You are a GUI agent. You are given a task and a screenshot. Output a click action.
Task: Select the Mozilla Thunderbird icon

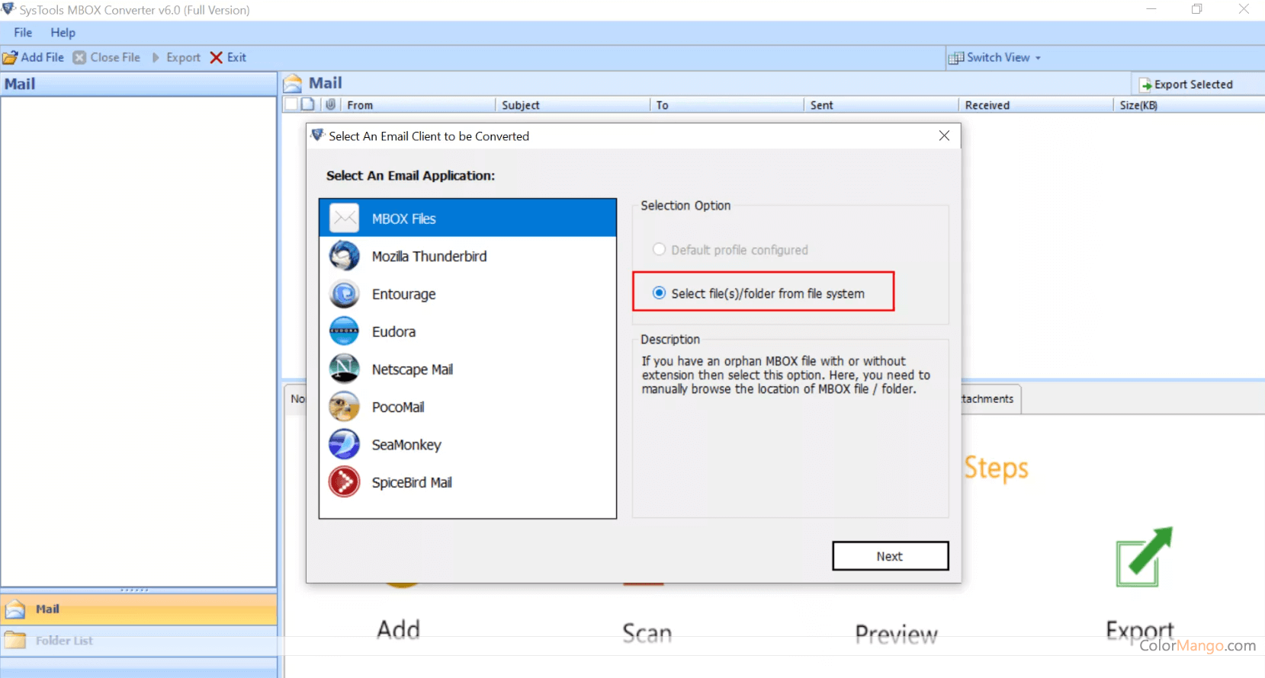tap(344, 256)
